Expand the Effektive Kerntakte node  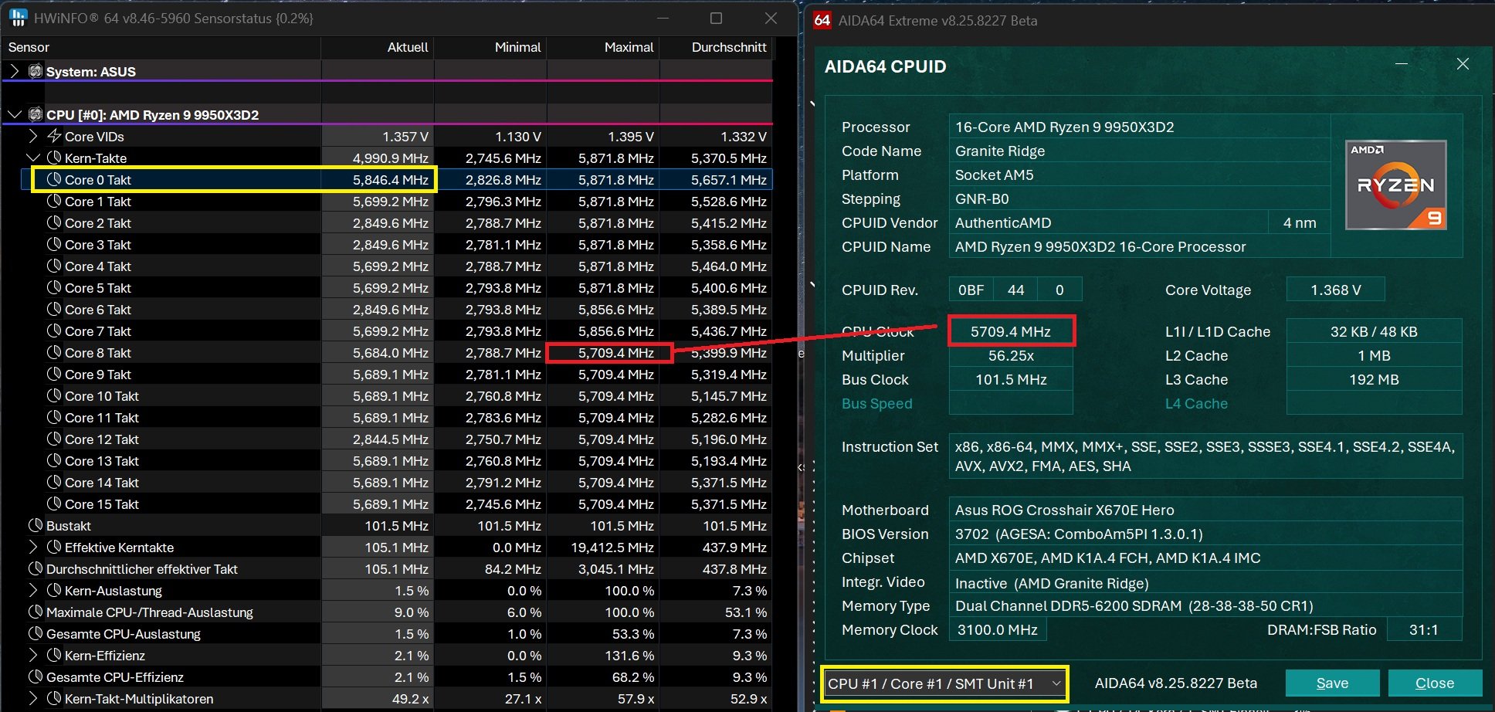coord(33,547)
